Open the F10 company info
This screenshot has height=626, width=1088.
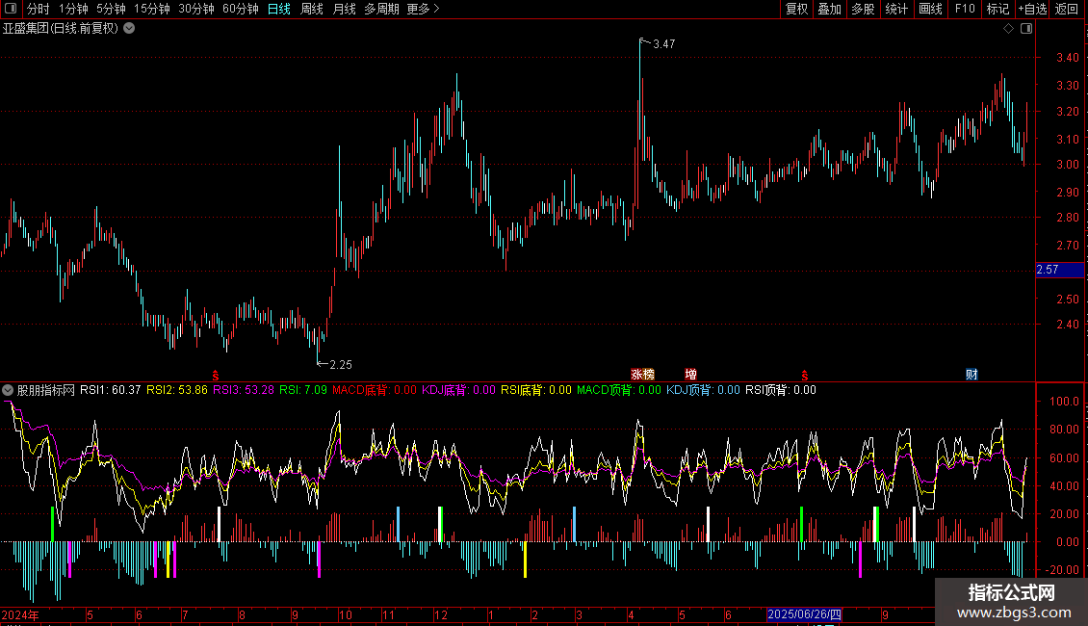965,9
